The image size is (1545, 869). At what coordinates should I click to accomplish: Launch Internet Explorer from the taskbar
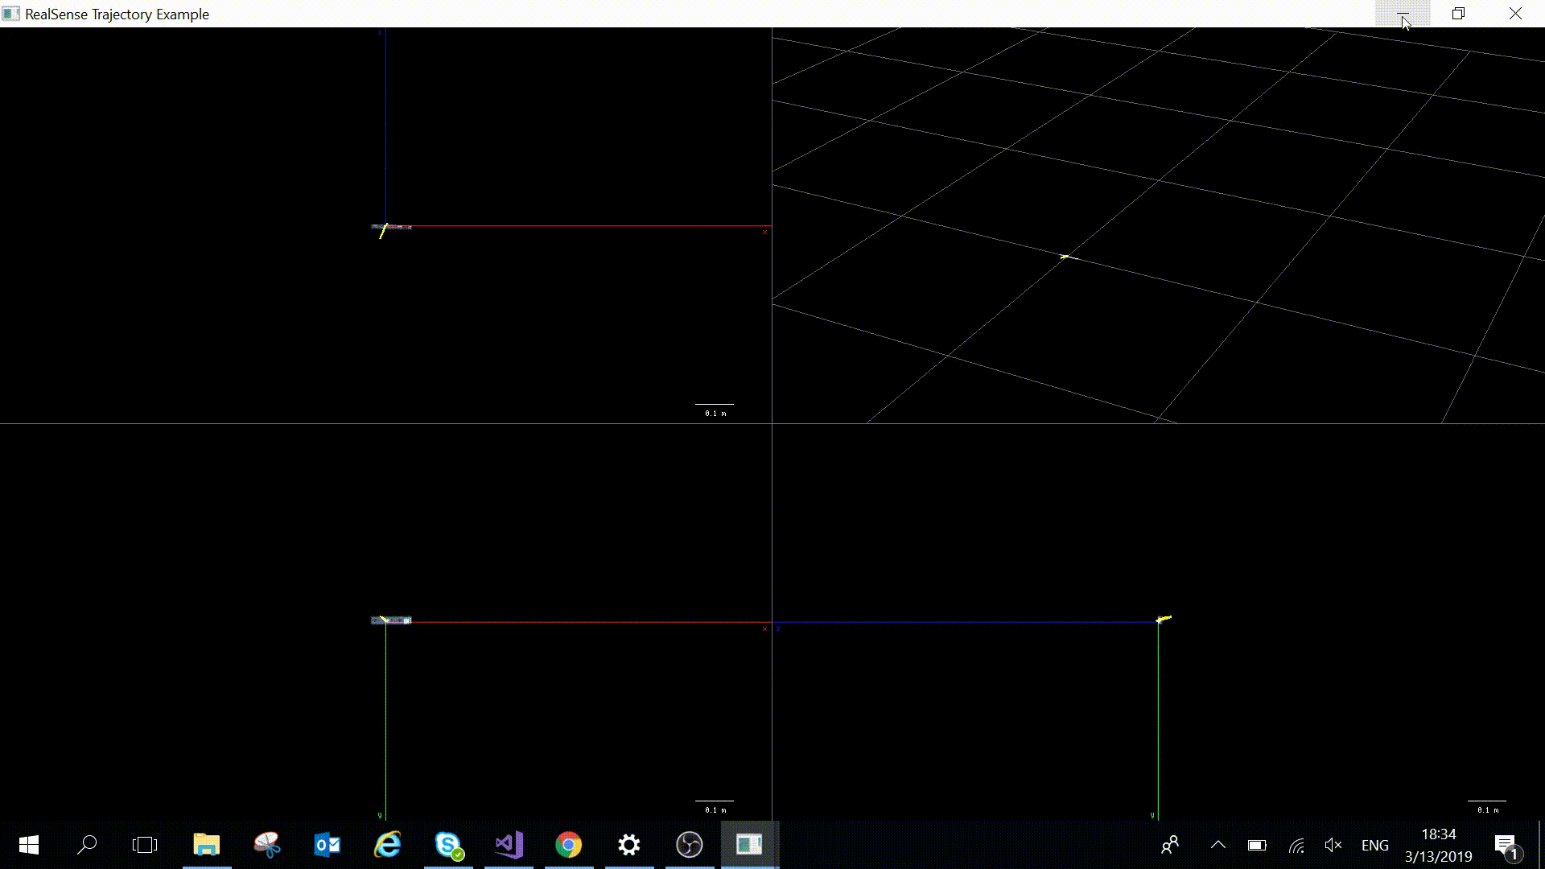pos(388,845)
